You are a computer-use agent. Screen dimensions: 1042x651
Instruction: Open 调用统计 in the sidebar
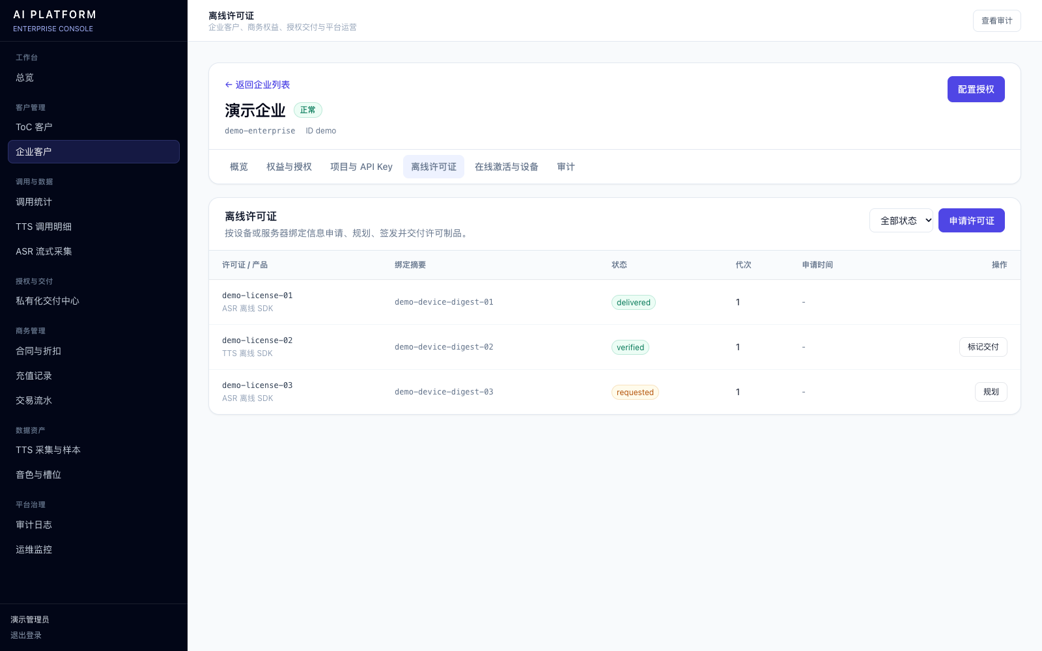(94, 202)
